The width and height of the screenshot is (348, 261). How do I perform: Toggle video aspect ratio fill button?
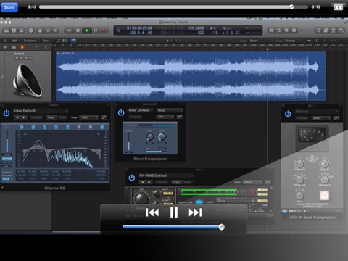pyautogui.click(x=339, y=7)
